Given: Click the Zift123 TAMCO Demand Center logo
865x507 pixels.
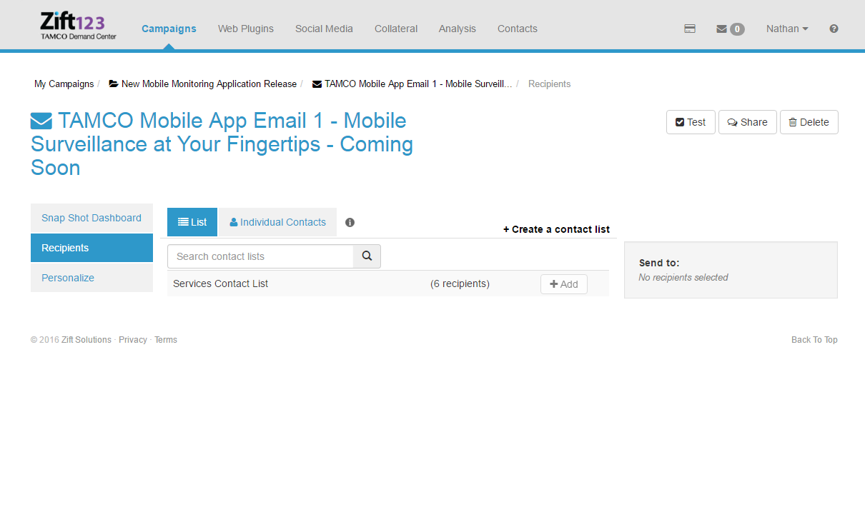Looking at the screenshot, I should tap(78, 26).
